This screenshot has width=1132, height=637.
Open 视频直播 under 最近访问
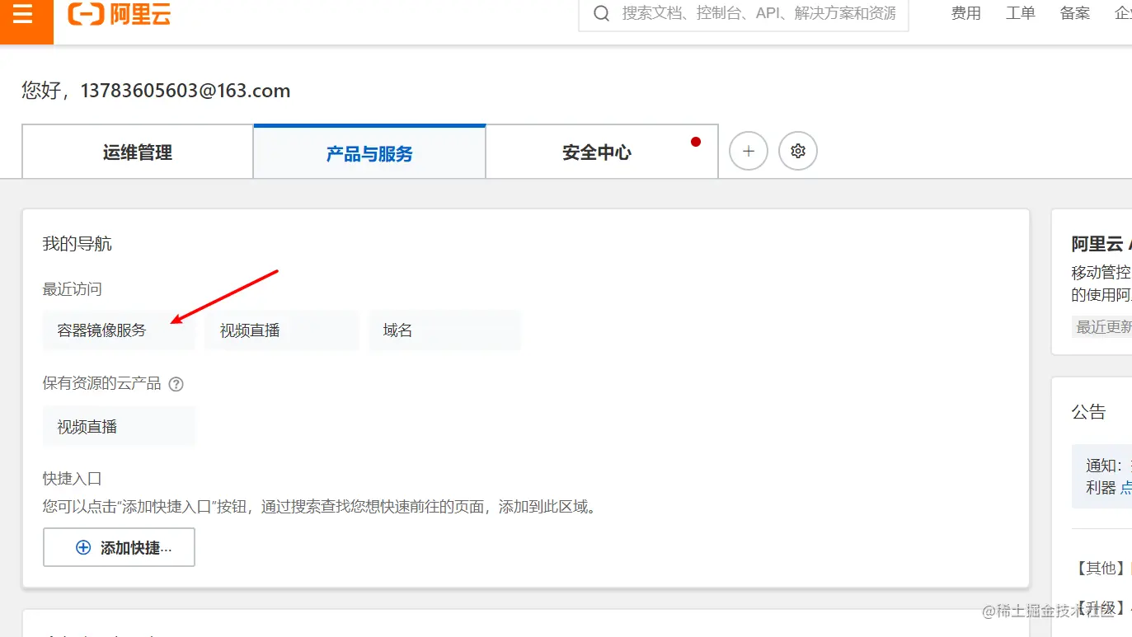coord(282,330)
